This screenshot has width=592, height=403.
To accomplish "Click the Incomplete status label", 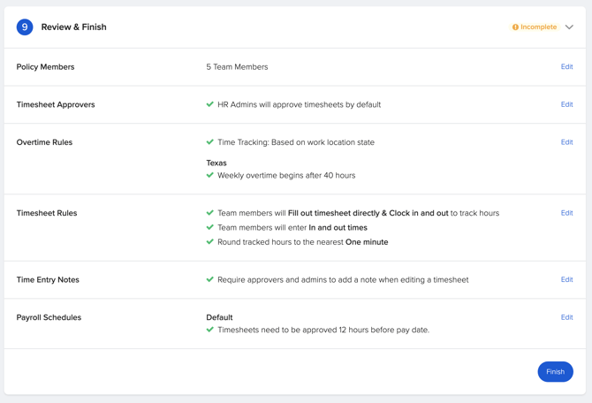I will pos(538,27).
